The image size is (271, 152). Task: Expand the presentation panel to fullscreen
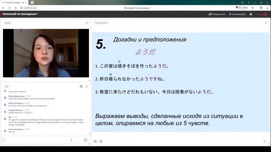point(266,23)
